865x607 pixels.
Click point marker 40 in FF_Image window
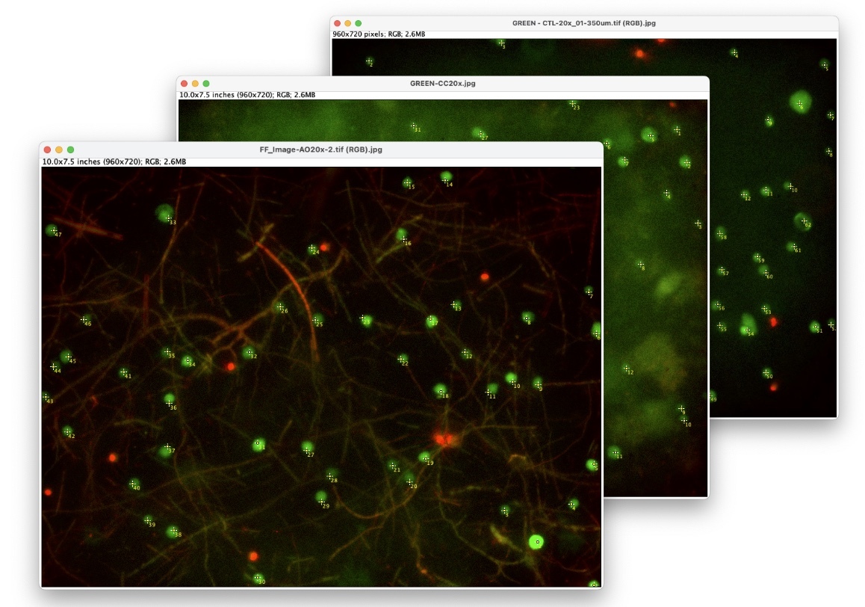132,484
